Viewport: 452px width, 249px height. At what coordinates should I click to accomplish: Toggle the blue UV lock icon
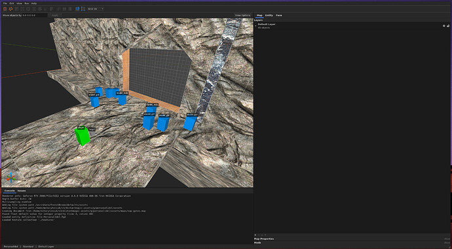coord(83,9)
